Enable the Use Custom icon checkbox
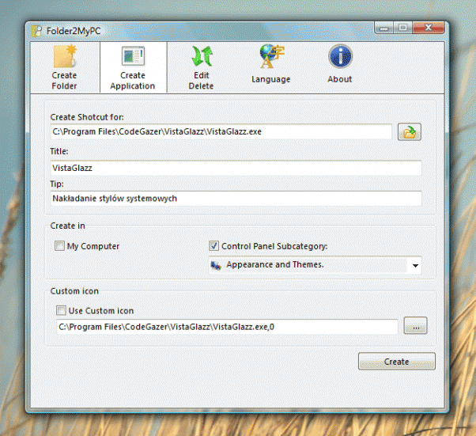This screenshot has height=436, width=476. pos(61,310)
